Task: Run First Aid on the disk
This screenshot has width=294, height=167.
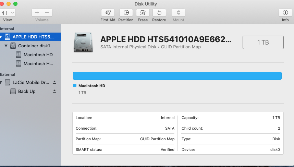Action: tap(108, 13)
